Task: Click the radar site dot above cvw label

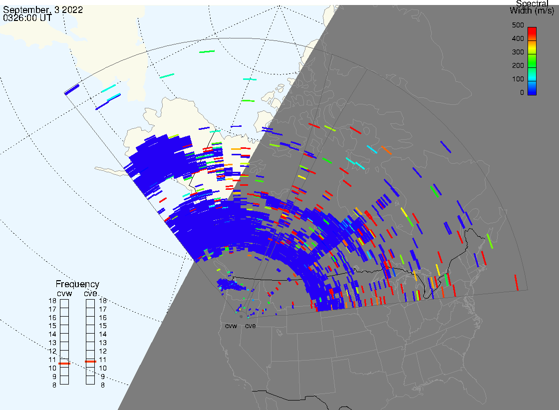Action: pos(241,317)
